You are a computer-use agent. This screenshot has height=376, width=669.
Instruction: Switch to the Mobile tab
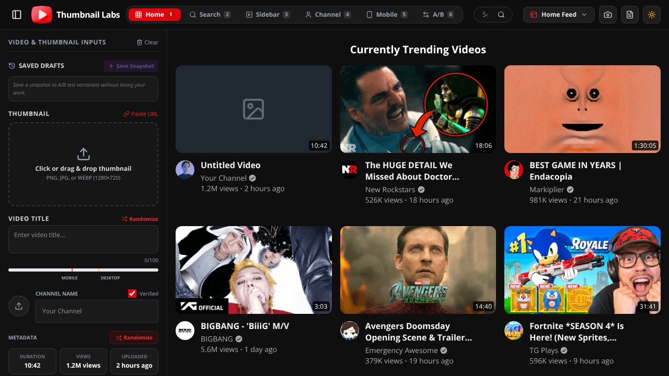(387, 15)
